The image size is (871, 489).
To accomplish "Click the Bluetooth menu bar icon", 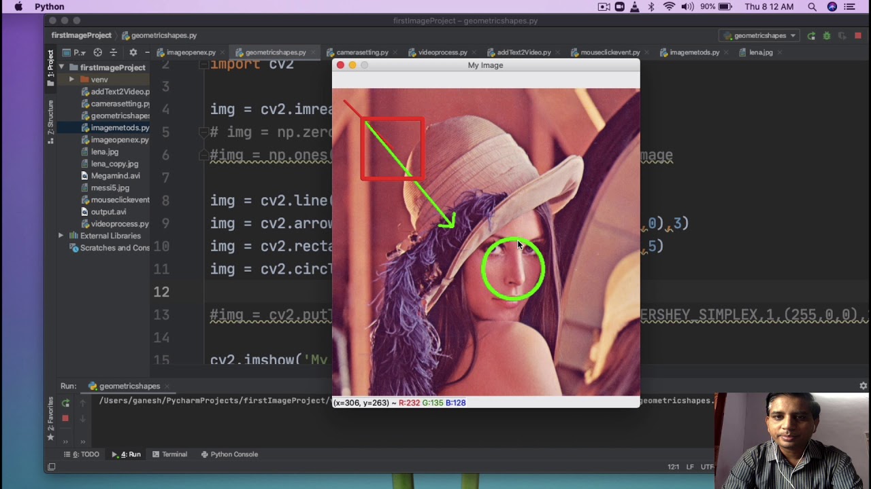I will tap(651, 7).
